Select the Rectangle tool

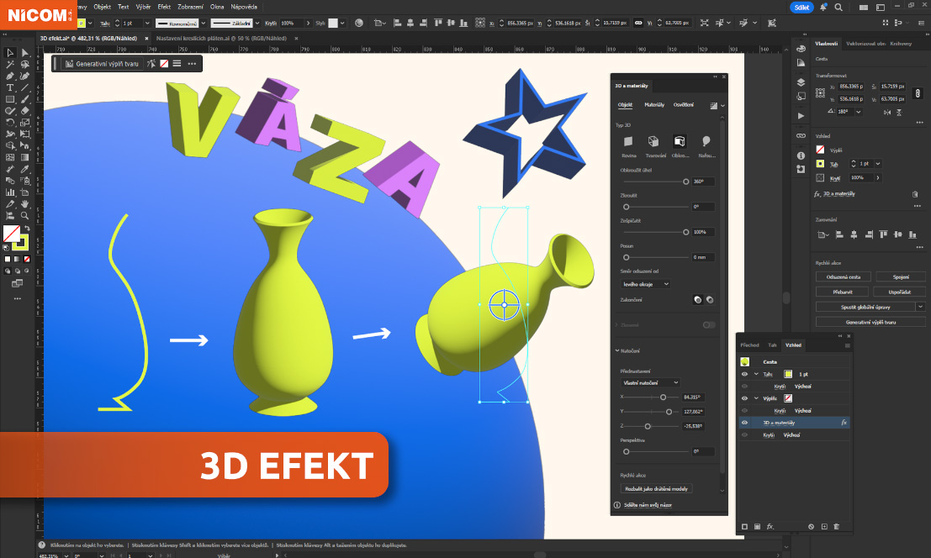(x=10, y=99)
